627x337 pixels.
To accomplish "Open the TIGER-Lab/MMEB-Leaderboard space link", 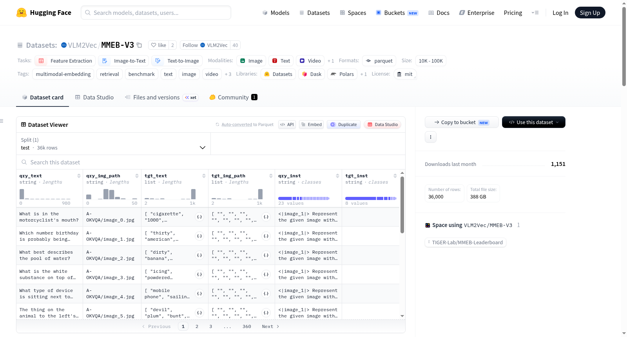I will click(466, 242).
